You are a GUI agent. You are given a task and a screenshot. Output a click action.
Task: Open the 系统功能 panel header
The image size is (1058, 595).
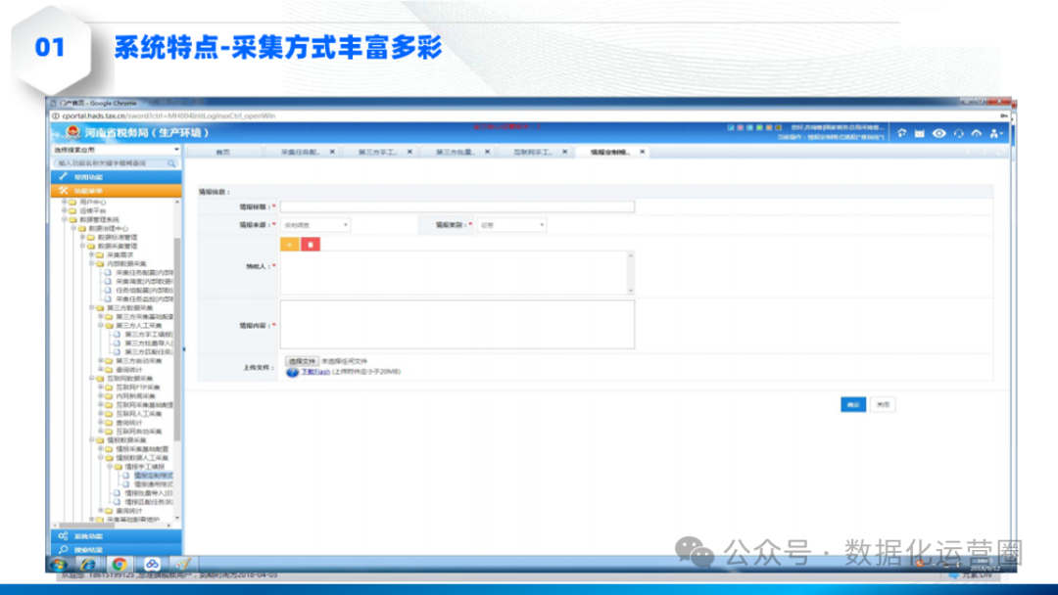[116, 535]
